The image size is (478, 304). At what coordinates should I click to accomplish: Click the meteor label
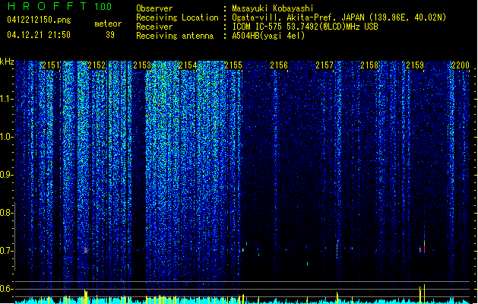[108, 24]
